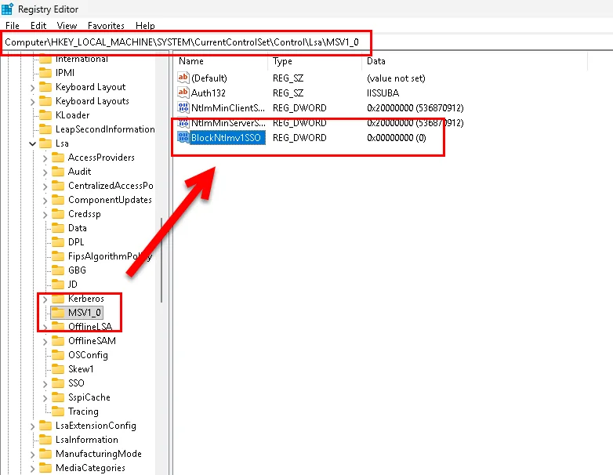
Task: Select the International key label
Action: [x=82, y=59]
